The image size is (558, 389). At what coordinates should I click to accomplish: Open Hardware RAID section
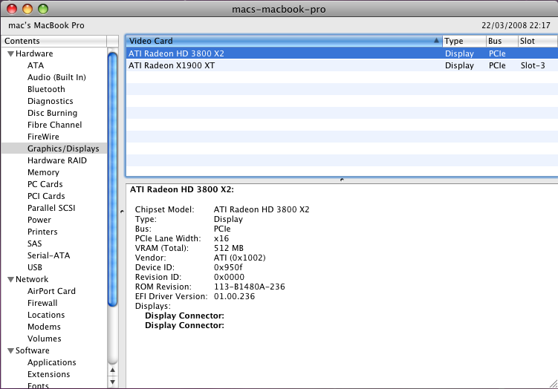coord(57,160)
